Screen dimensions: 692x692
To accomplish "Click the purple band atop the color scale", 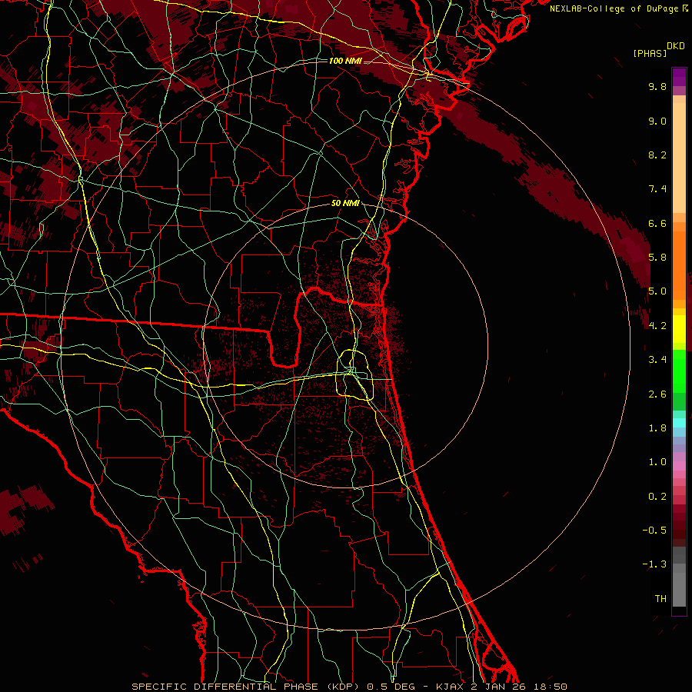I will point(679,77).
